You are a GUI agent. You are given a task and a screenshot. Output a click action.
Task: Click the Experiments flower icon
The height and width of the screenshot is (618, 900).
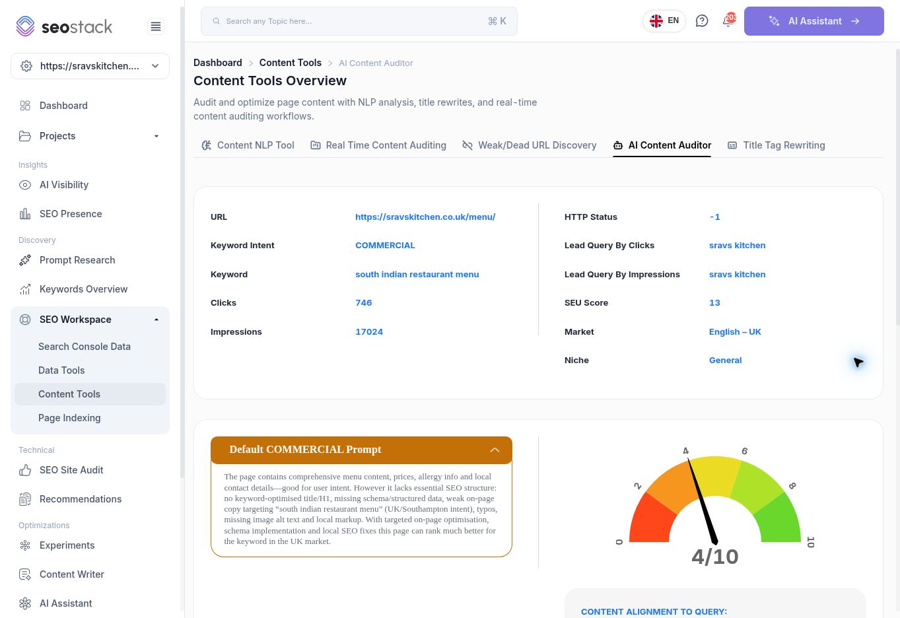pyautogui.click(x=25, y=545)
